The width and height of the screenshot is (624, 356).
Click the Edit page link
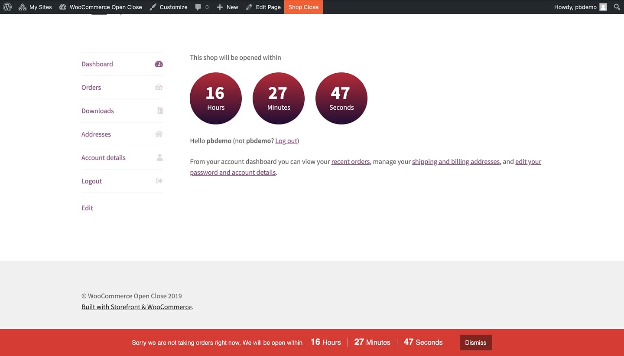pyautogui.click(x=87, y=208)
